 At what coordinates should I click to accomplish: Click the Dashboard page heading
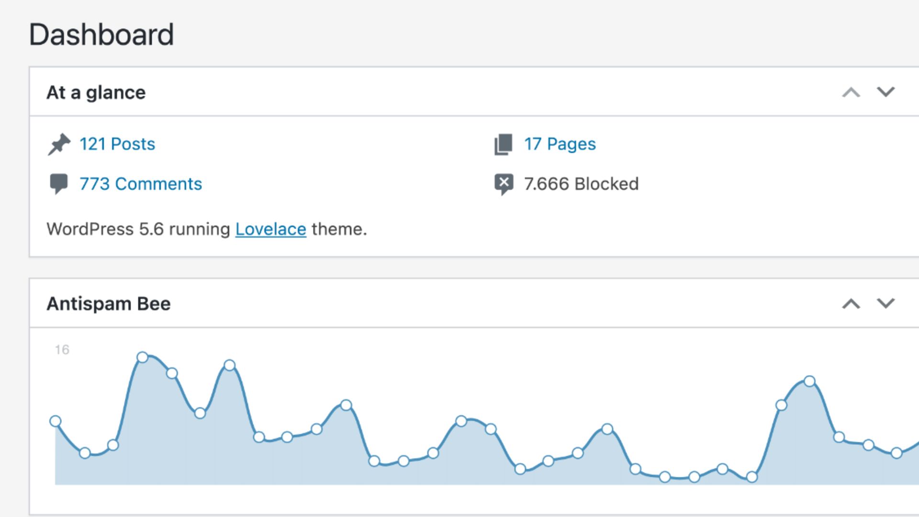(x=101, y=34)
